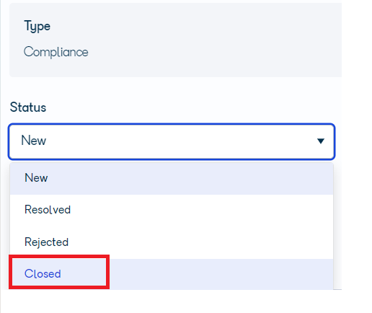This screenshot has height=313, width=372.
Task: Choose Resolved from the Status list
Action: click(x=172, y=210)
